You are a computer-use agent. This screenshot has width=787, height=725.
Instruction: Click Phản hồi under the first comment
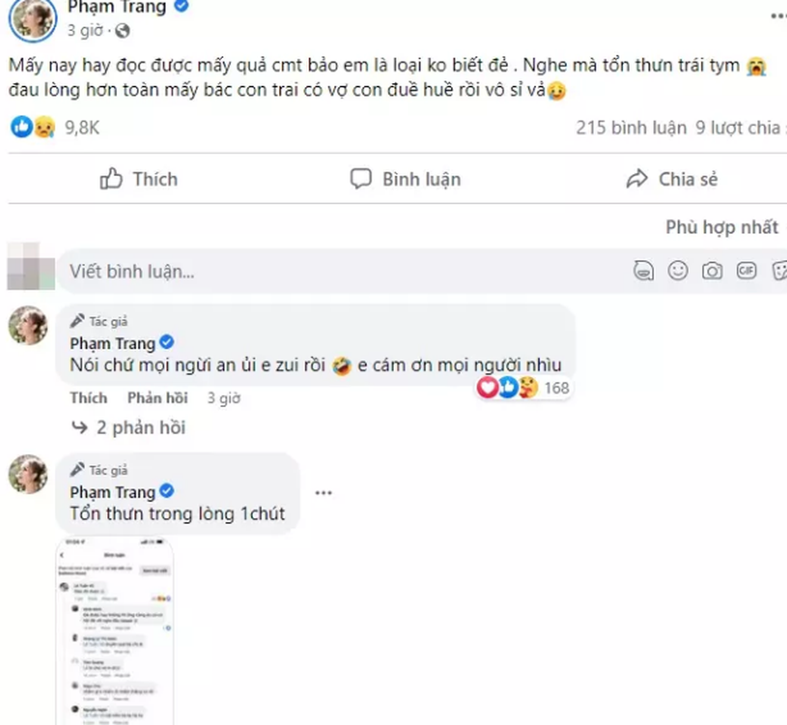click(x=158, y=398)
